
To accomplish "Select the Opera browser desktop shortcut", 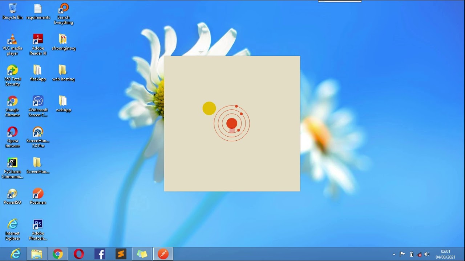I will (x=12, y=137).
